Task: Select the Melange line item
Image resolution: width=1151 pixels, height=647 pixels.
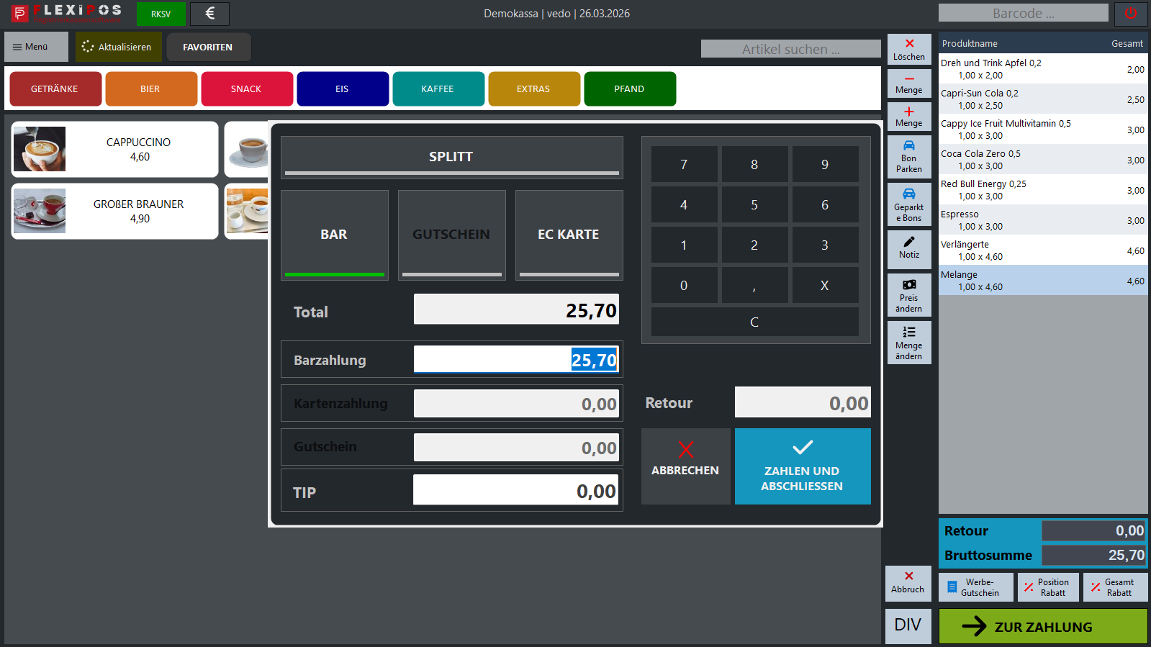Action: pos(1042,281)
